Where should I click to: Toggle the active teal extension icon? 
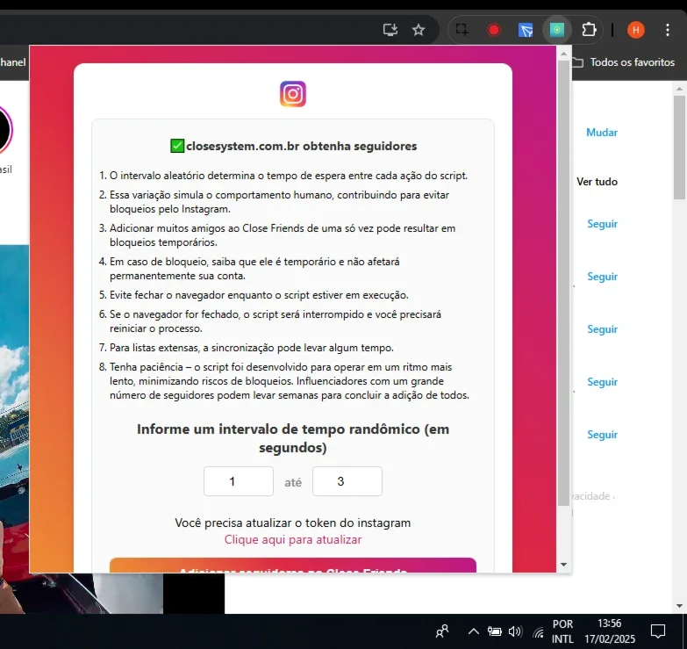click(557, 30)
